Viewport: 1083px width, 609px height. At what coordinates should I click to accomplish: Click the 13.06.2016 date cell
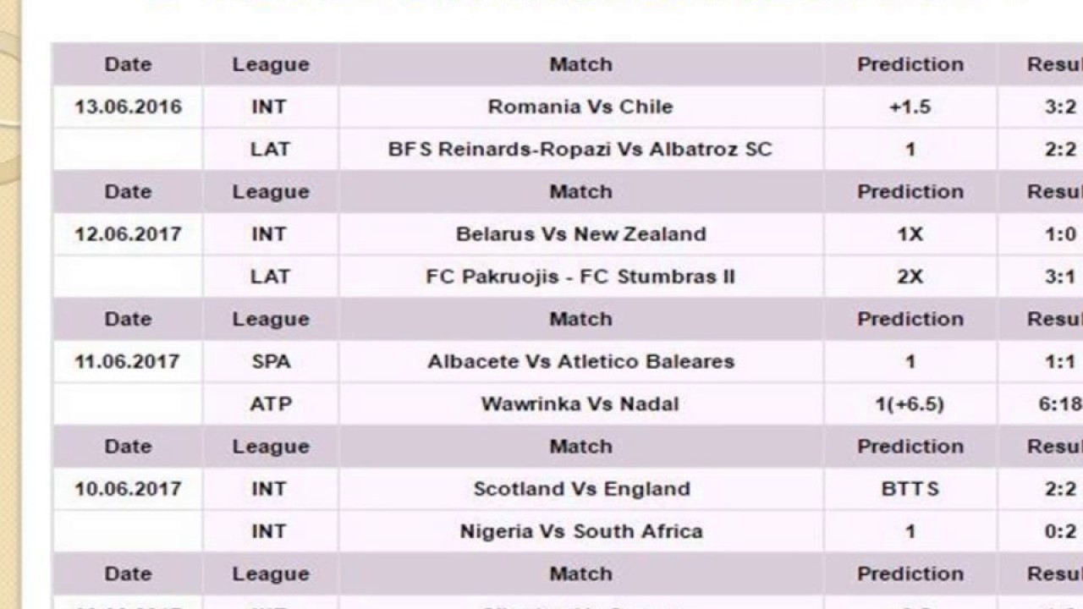128,107
